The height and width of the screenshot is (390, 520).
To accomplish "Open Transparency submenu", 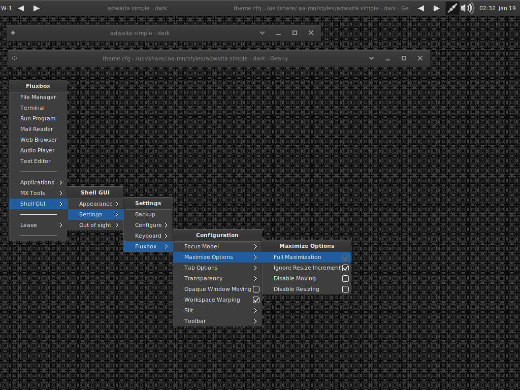I will click(217, 278).
